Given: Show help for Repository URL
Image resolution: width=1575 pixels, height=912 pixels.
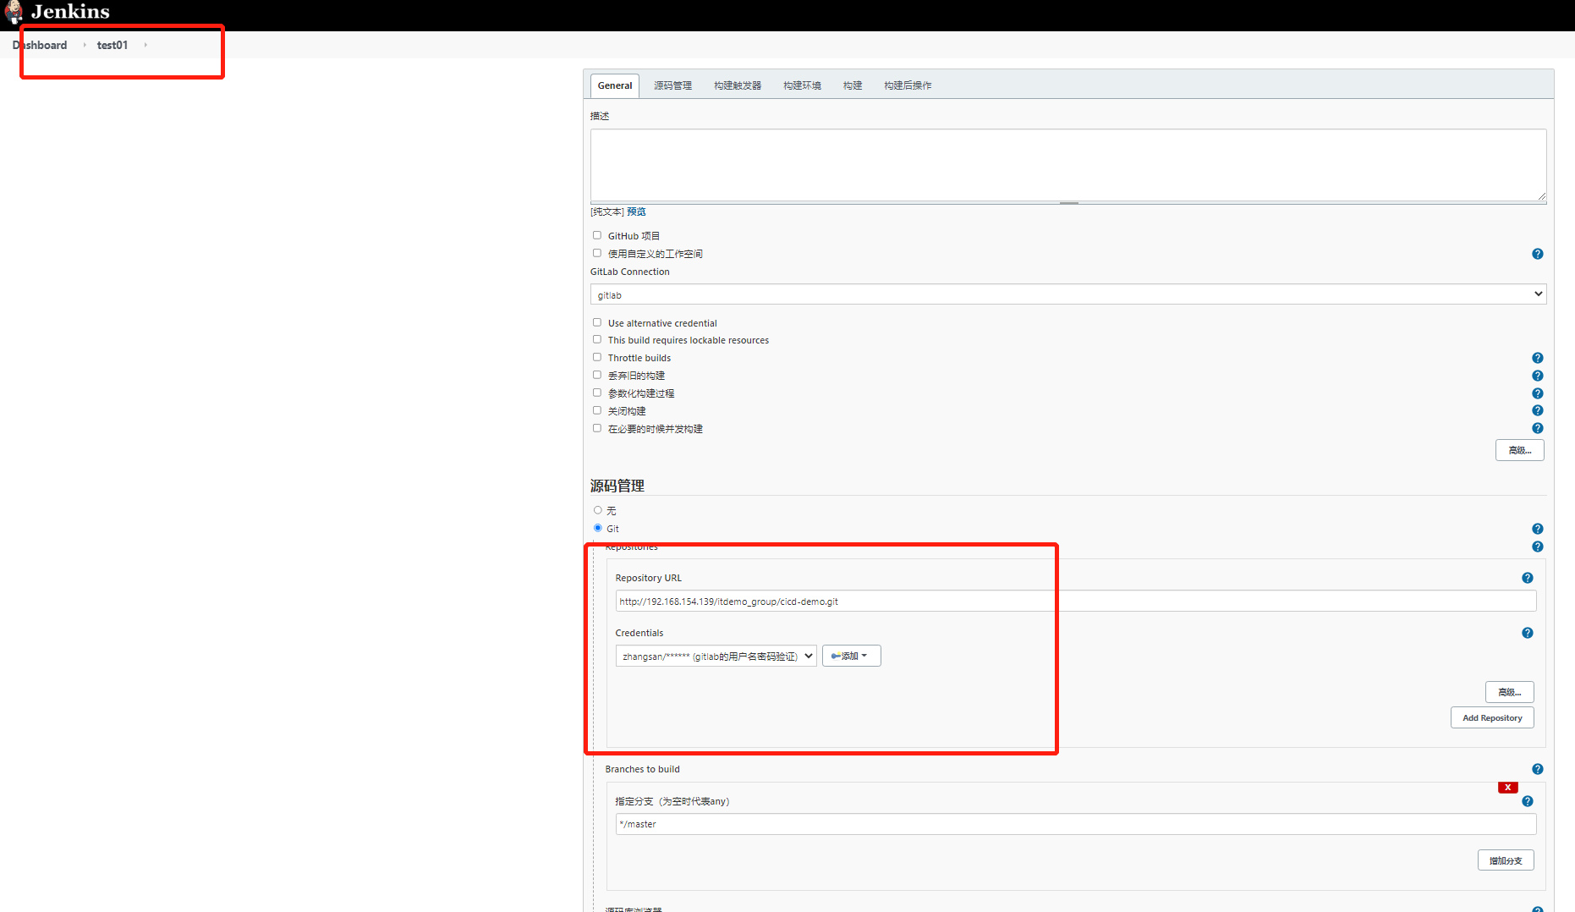Looking at the screenshot, I should (1528, 578).
